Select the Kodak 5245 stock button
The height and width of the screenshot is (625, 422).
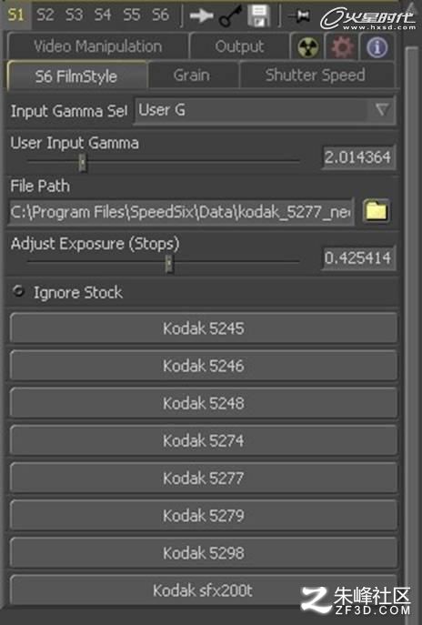[204, 328]
